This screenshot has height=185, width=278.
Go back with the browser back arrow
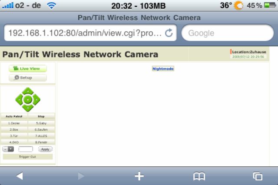[x=19, y=176]
